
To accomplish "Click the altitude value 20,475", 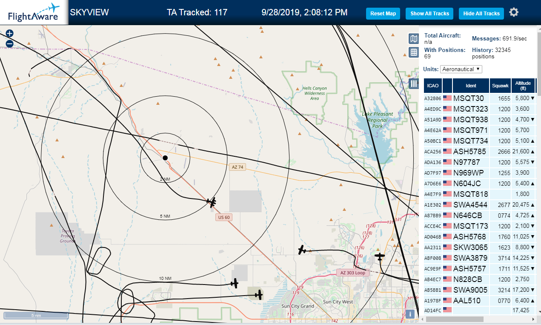I will [521, 205].
